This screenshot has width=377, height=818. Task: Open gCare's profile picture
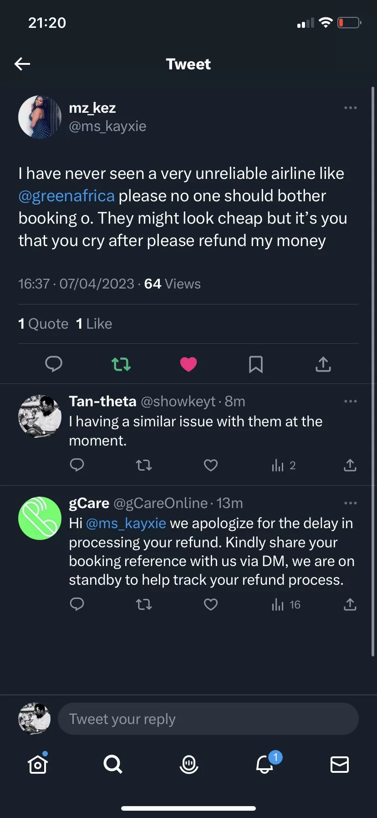pyautogui.click(x=40, y=518)
